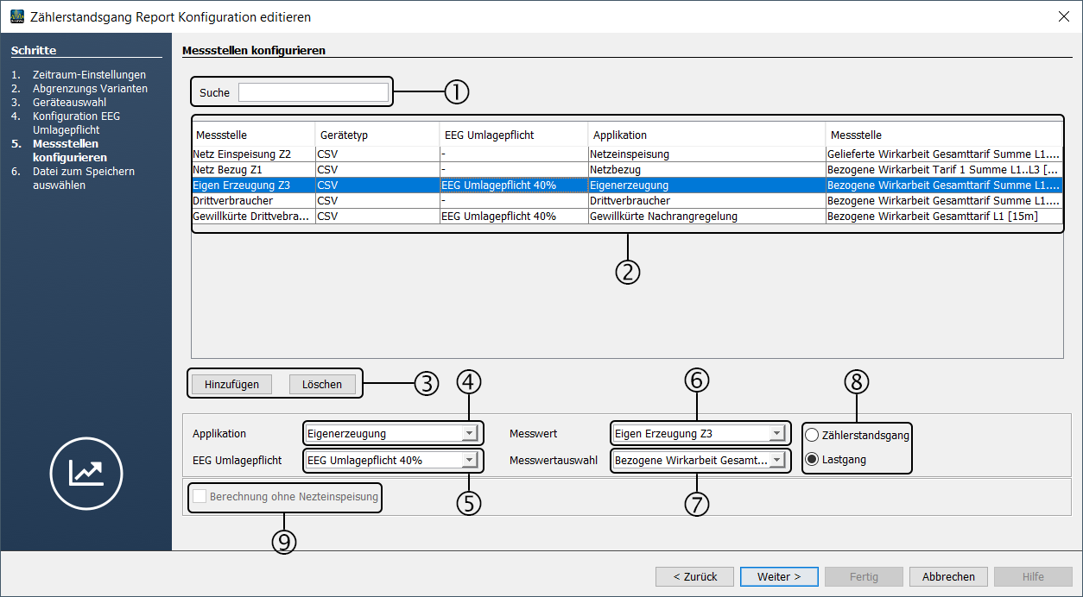The height and width of the screenshot is (597, 1083).
Task: Go back using the Zurück button
Action: coord(694,576)
